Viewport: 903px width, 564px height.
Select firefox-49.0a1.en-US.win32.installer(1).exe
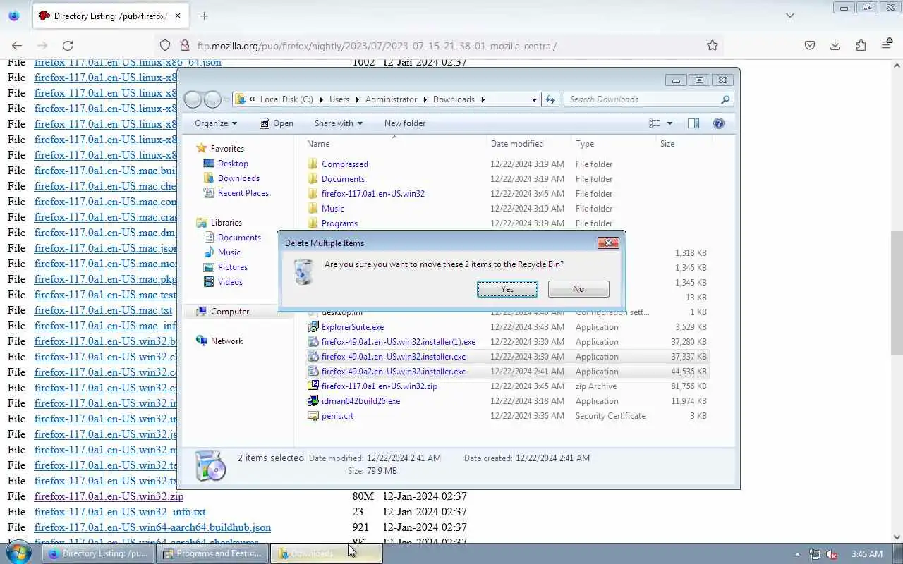[398, 342]
